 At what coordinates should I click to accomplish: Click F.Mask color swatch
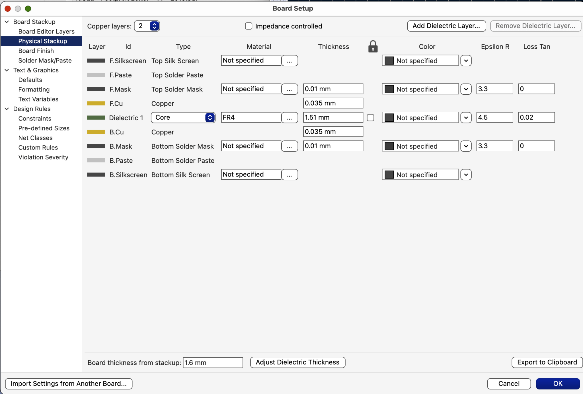[389, 89]
